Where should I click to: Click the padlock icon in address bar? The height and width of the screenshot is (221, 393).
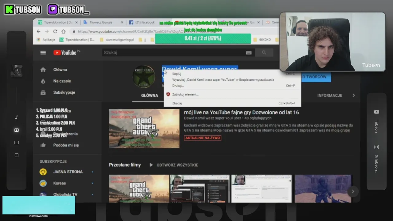pyautogui.click(x=74, y=31)
